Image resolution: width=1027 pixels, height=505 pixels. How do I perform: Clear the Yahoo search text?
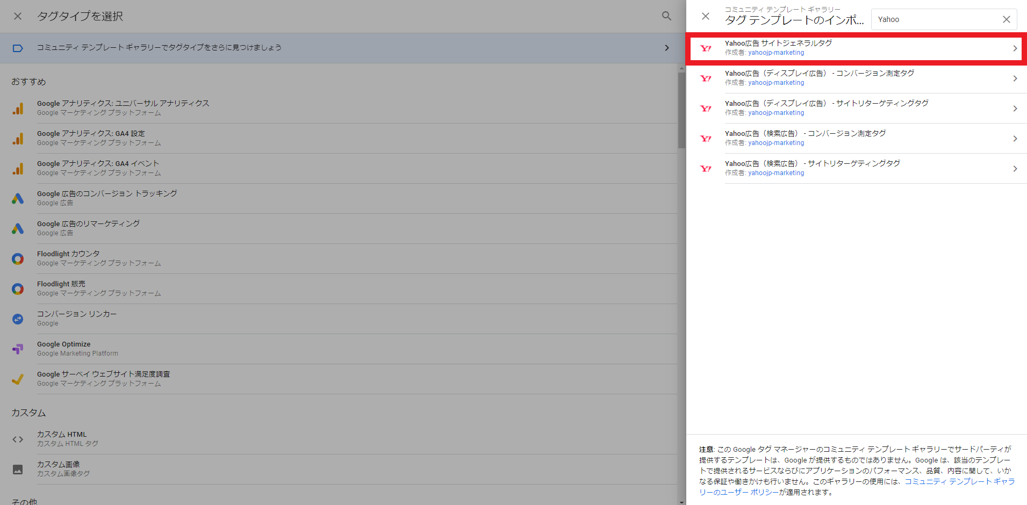click(1007, 19)
